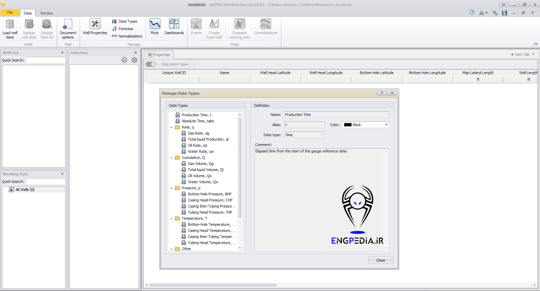The height and width of the screenshot is (291, 540).
Task: Collapse the Pressure, p tree folder
Action: [x=172, y=188]
